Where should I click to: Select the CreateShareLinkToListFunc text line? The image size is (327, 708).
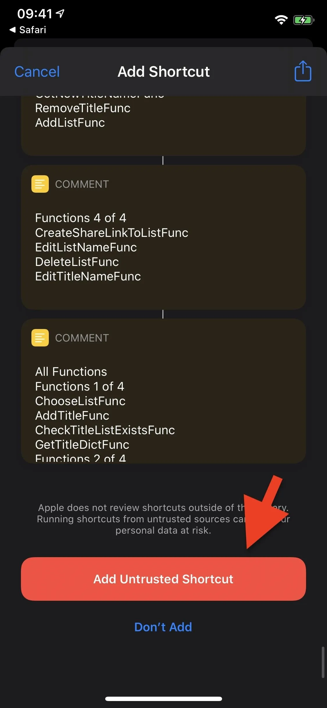(x=112, y=233)
